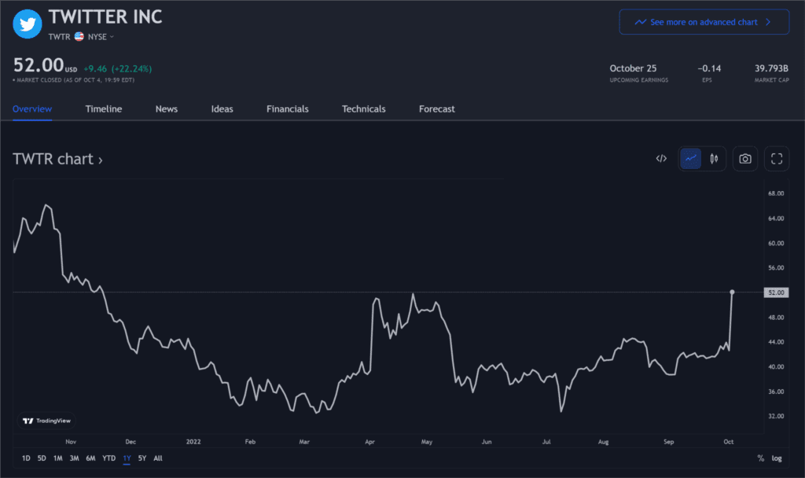The width and height of the screenshot is (805, 478).
Task: Click the 68.00 price axis label
Action: 776,193
